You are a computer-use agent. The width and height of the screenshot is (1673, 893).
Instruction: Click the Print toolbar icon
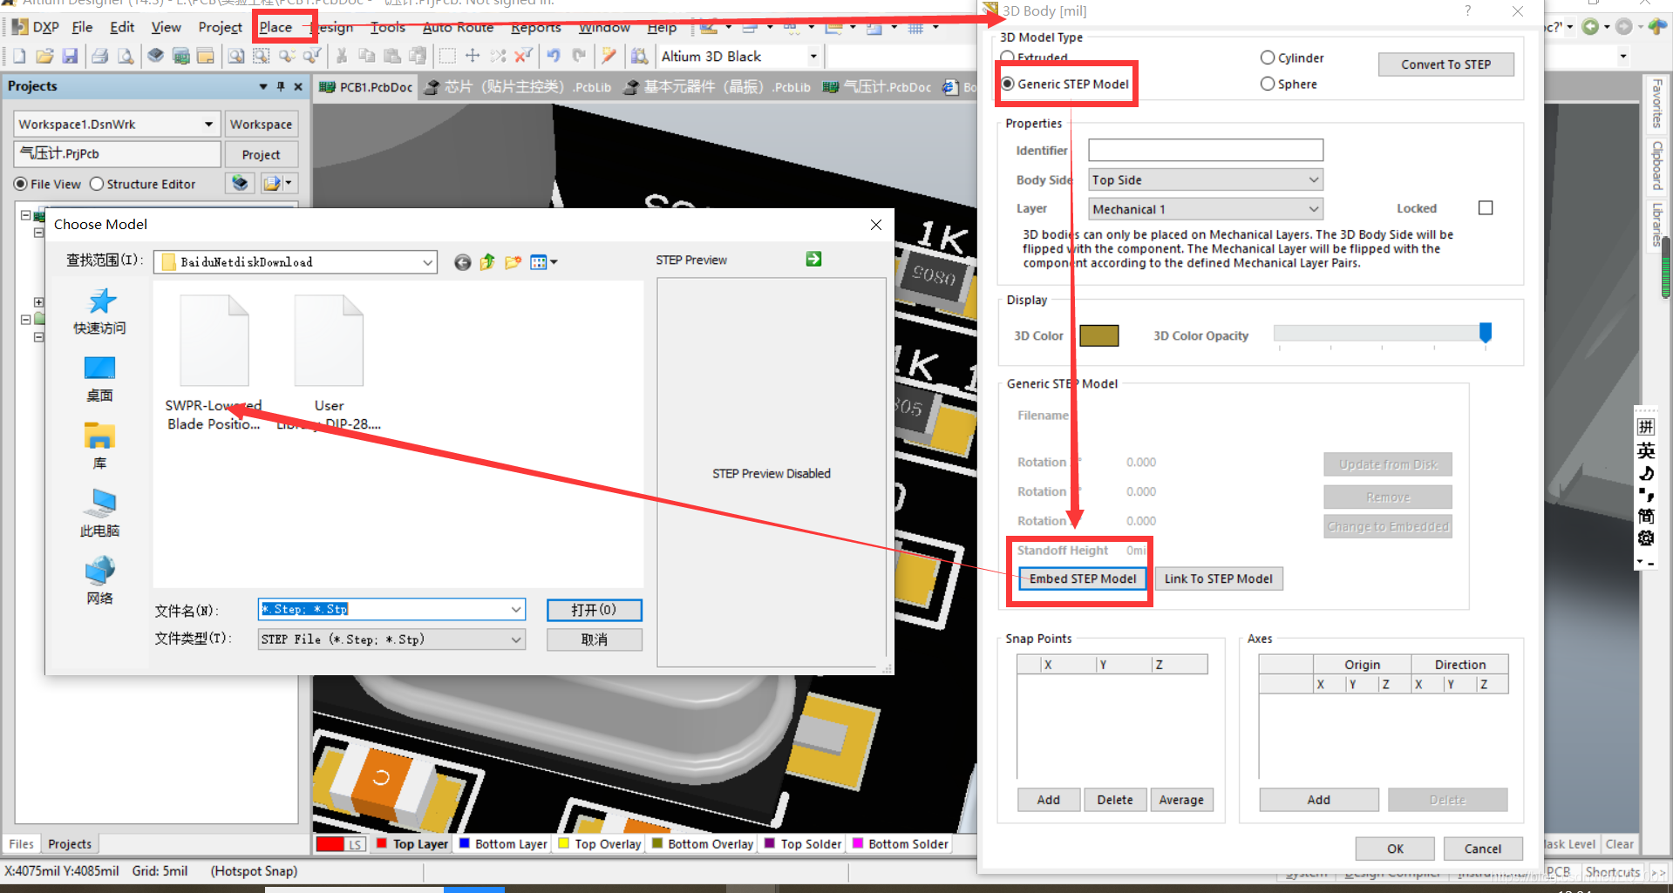coord(99,57)
